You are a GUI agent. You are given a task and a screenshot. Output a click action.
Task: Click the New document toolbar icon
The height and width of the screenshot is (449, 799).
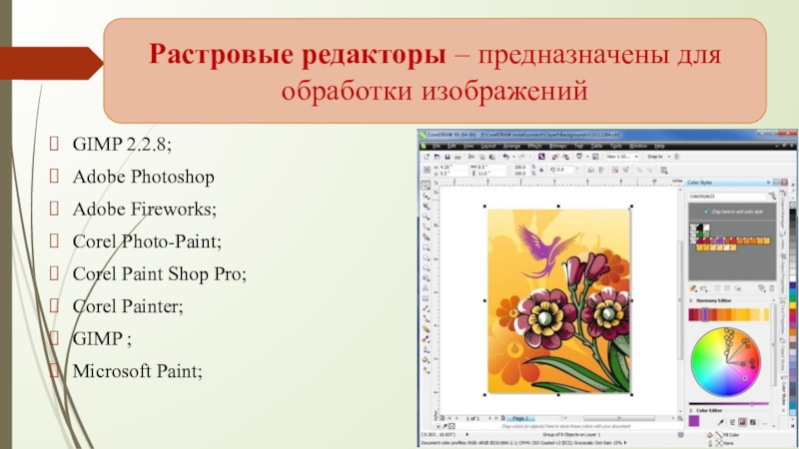point(426,157)
